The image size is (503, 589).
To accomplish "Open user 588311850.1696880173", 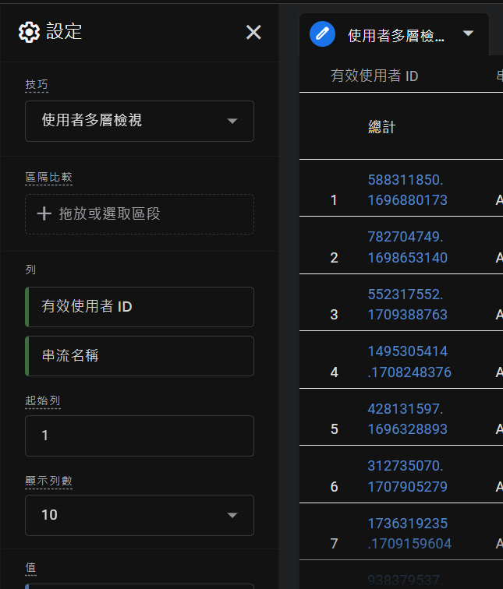I will [x=408, y=190].
